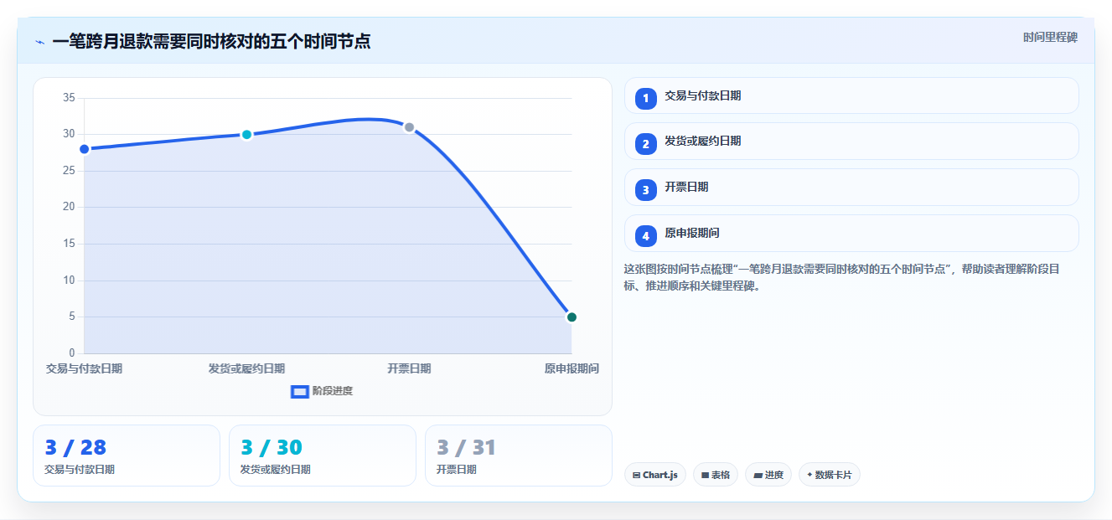
Task: Click the gray chart point at 31
Action: [x=409, y=127]
